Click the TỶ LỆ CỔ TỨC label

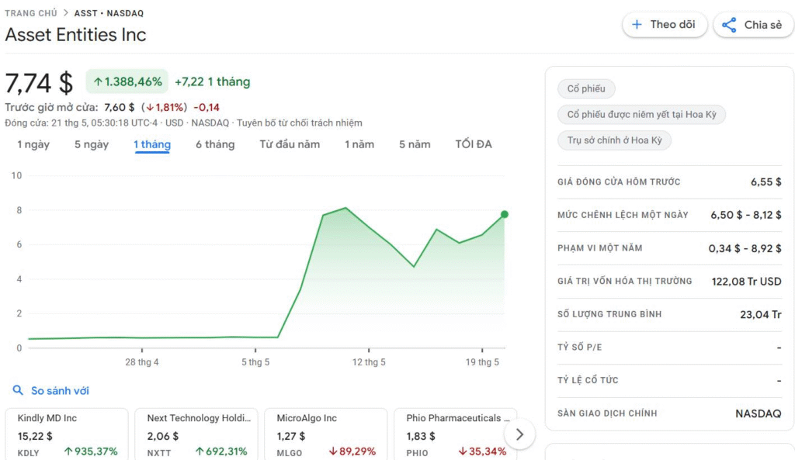click(588, 380)
